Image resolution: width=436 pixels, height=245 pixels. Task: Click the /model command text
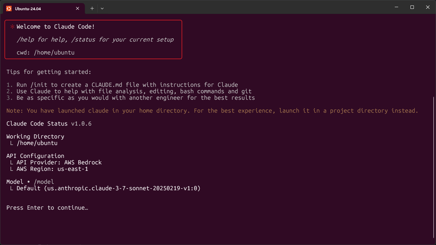click(44, 182)
